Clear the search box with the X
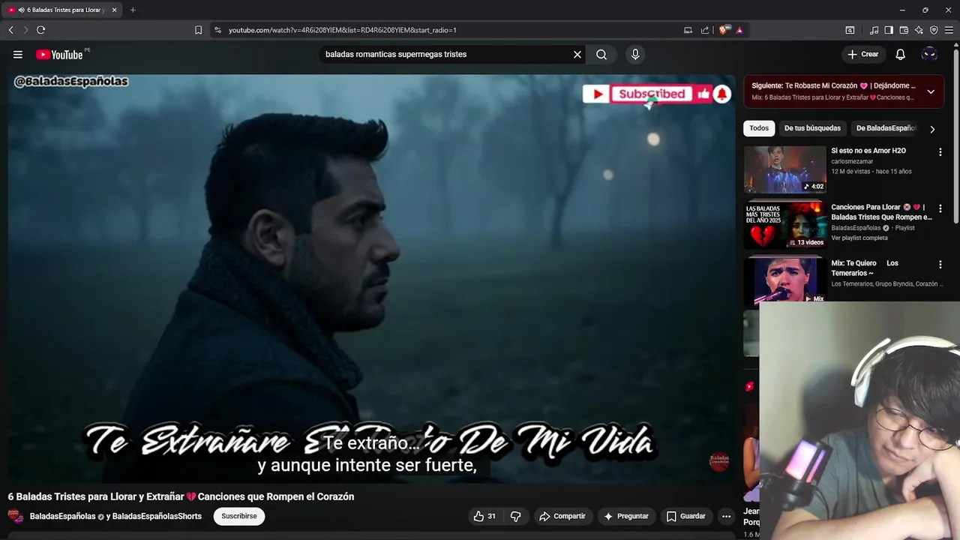The width and height of the screenshot is (960, 540). pyautogui.click(x=577, y=55)
